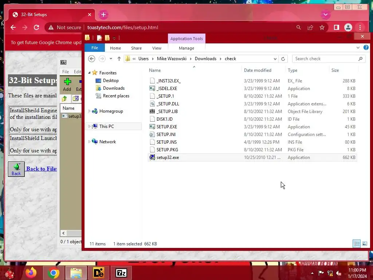Viewport: 373px width, 280px height.
Task: Show hidden system tray icons
Action: [312, 273]
